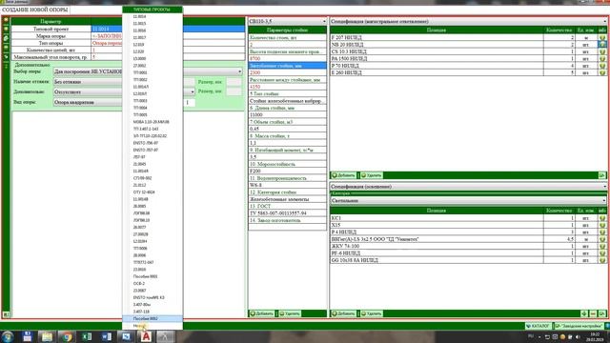
Task: Select highlighted 'Заглубление стойки, мм' row
Action: (288, 66)
